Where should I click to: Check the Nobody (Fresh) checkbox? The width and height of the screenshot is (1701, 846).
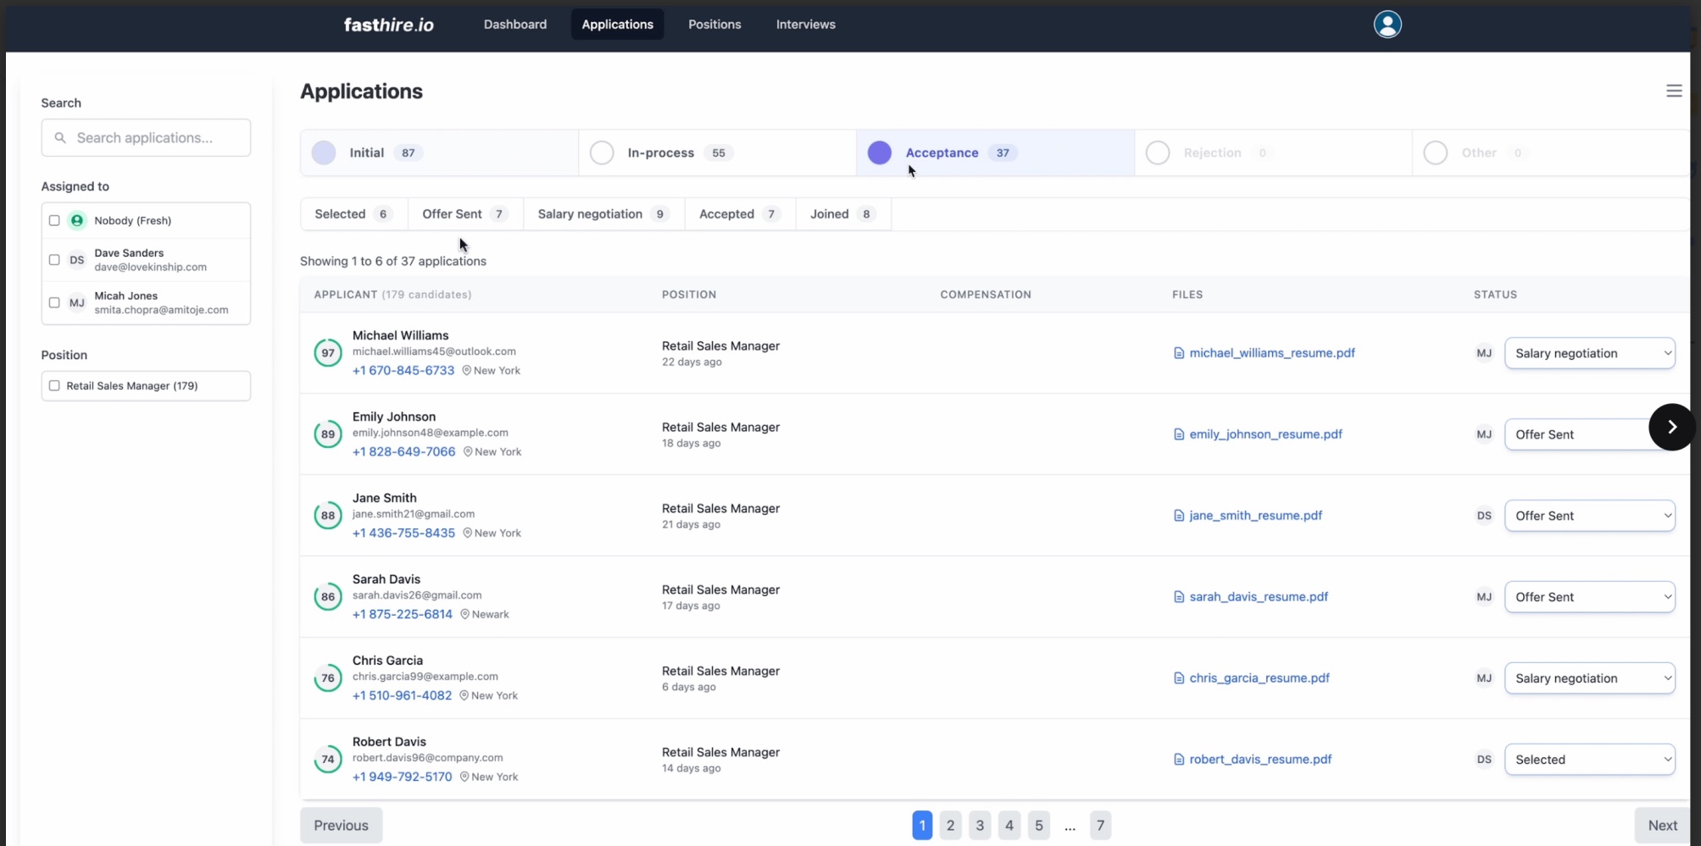54,221
